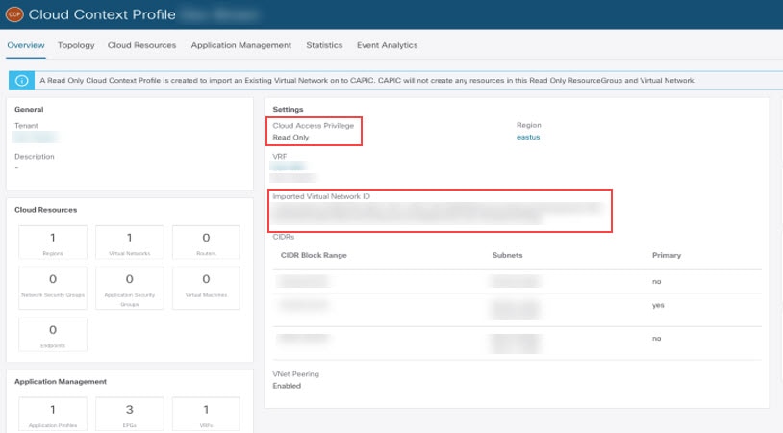Select the Enabled VNet Peering value
Viewport: 783px width, 433px height.
pos(287,386)
